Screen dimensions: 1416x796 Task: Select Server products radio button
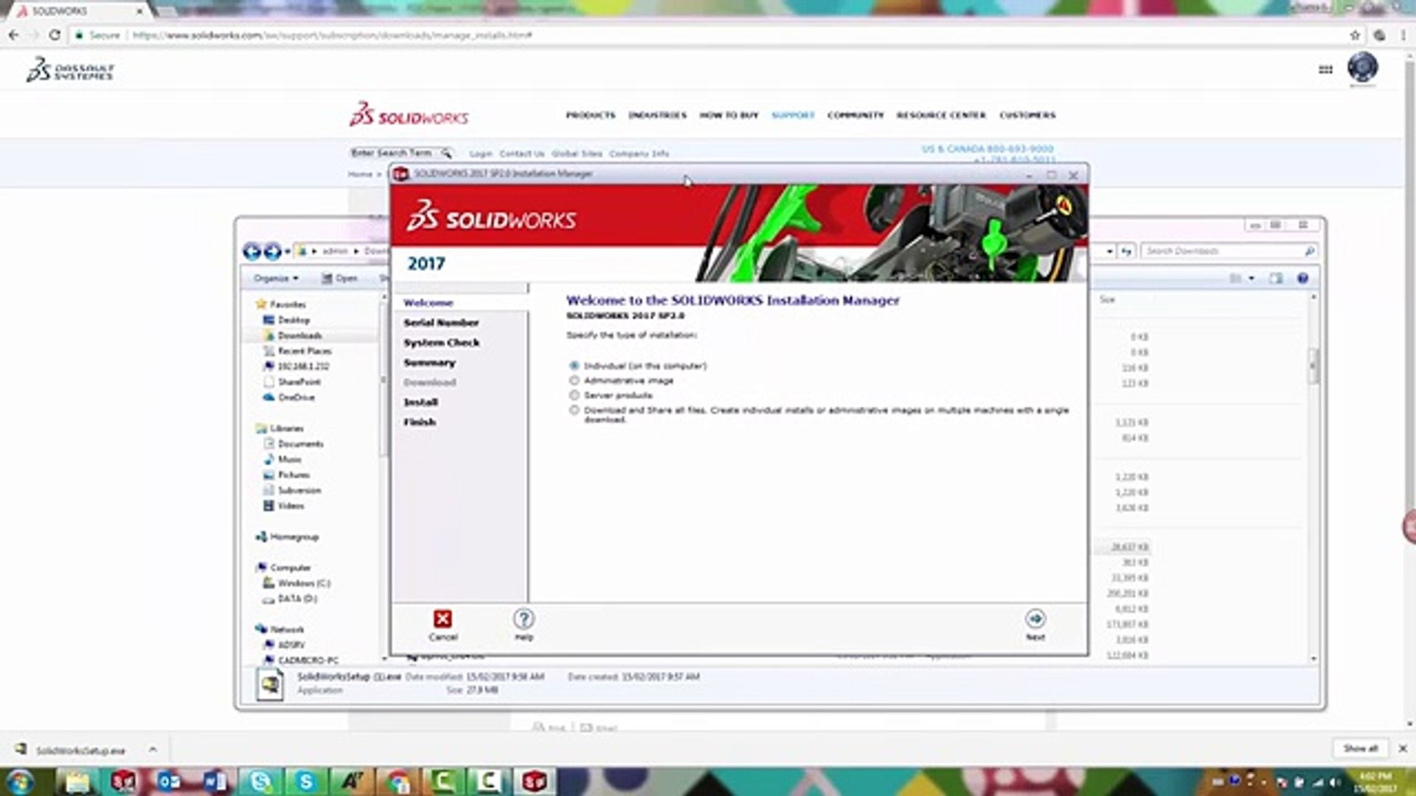click(x=575, y=395)
